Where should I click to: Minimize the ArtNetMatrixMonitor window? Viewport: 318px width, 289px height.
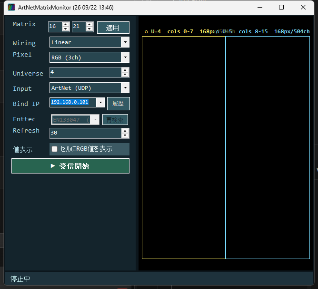260,7
